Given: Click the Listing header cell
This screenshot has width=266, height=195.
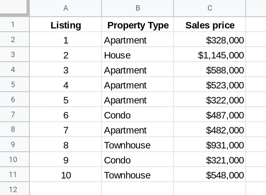Looking at the screenshot, I should (x=66, y=24).
